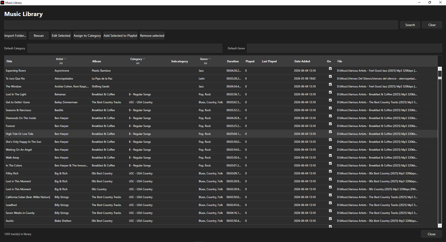Select the track titled Forever
This screenshot has width=446, height=242.
(10, 126)
